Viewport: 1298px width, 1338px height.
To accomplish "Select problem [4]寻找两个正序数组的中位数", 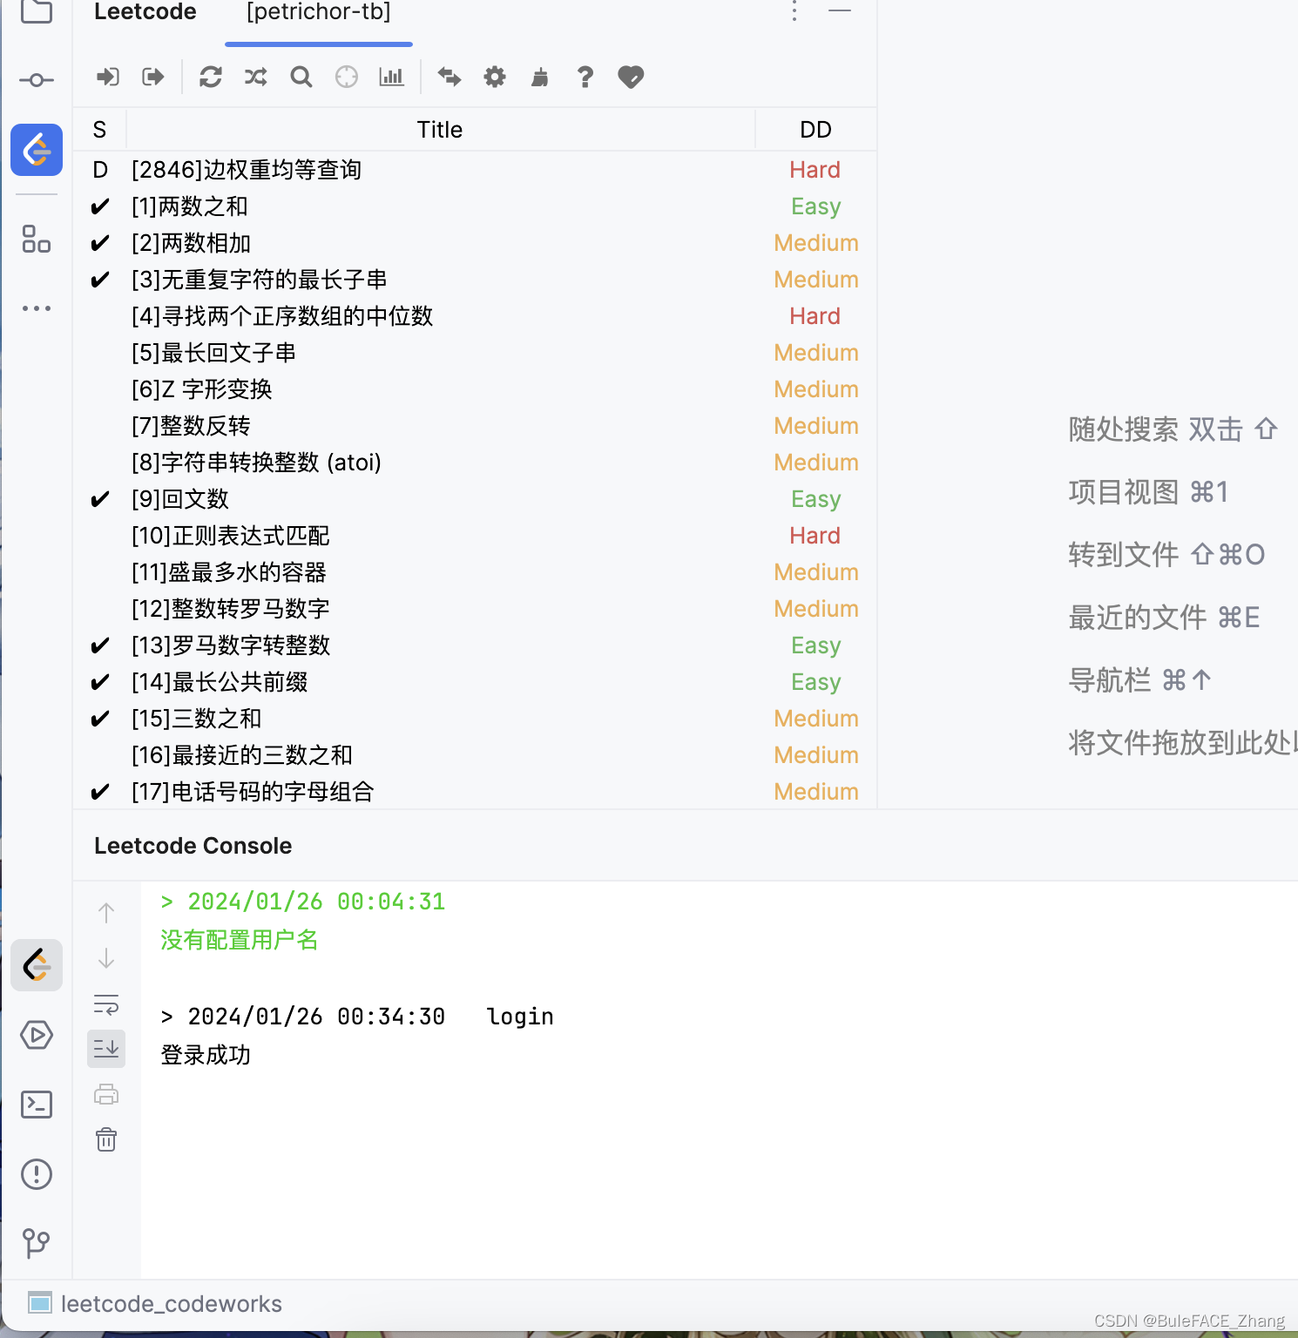I will pyautogui.click(x=475, y=316).
